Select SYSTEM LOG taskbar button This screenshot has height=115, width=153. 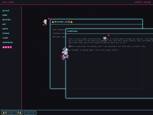point(12,113)
